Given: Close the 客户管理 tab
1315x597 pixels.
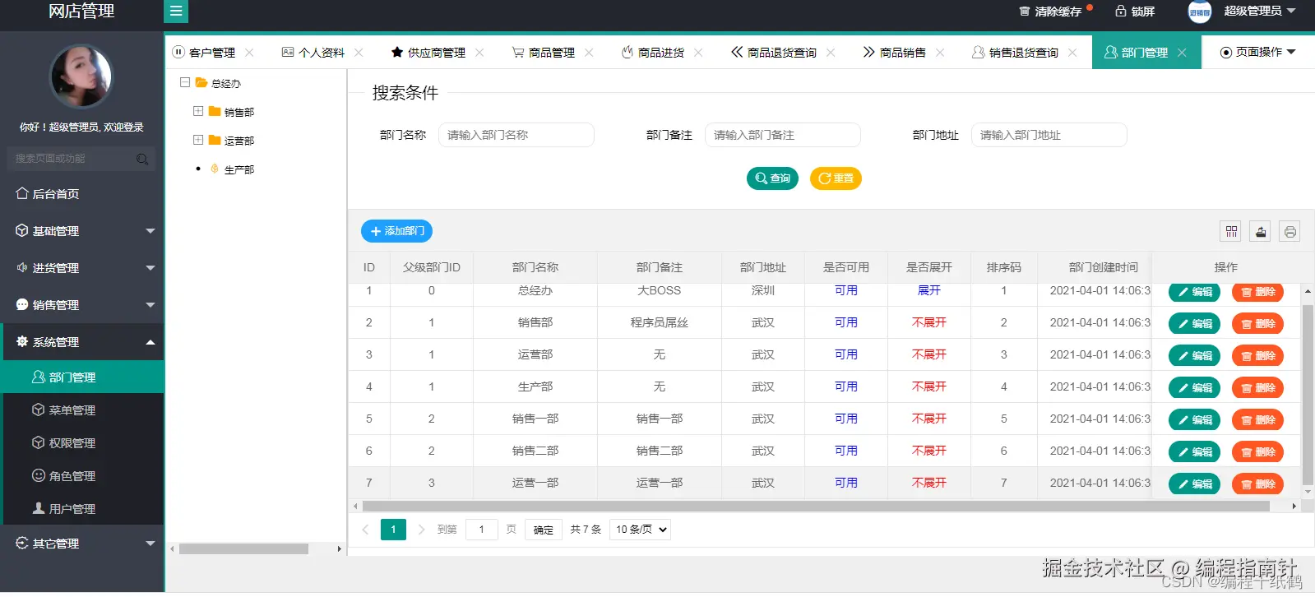Looking at the screenshot, I should [249, 53].
